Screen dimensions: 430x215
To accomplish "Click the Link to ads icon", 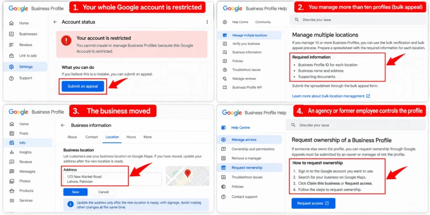I will [11, 56].
